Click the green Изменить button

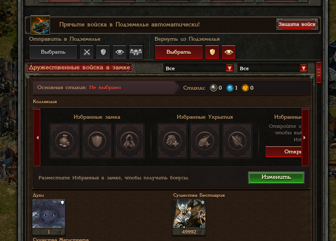click(276, 177)
